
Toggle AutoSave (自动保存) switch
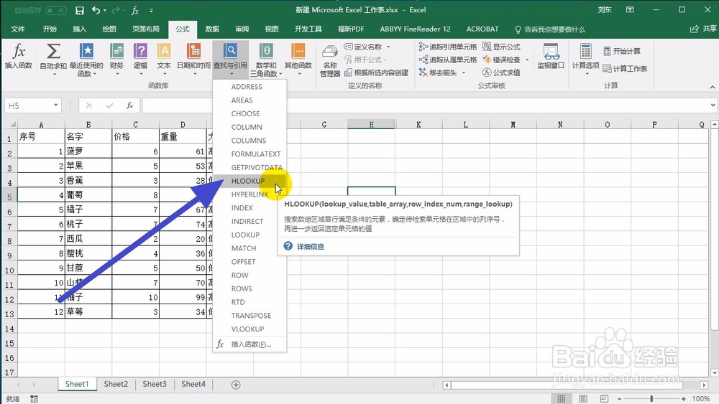(56, 10)
